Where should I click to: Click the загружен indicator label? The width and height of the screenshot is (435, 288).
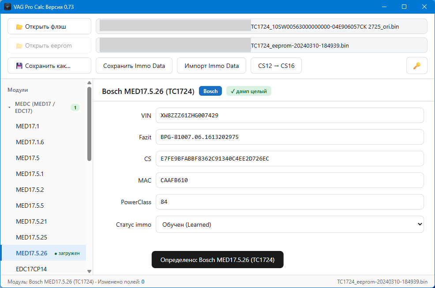tap(67, 253)
